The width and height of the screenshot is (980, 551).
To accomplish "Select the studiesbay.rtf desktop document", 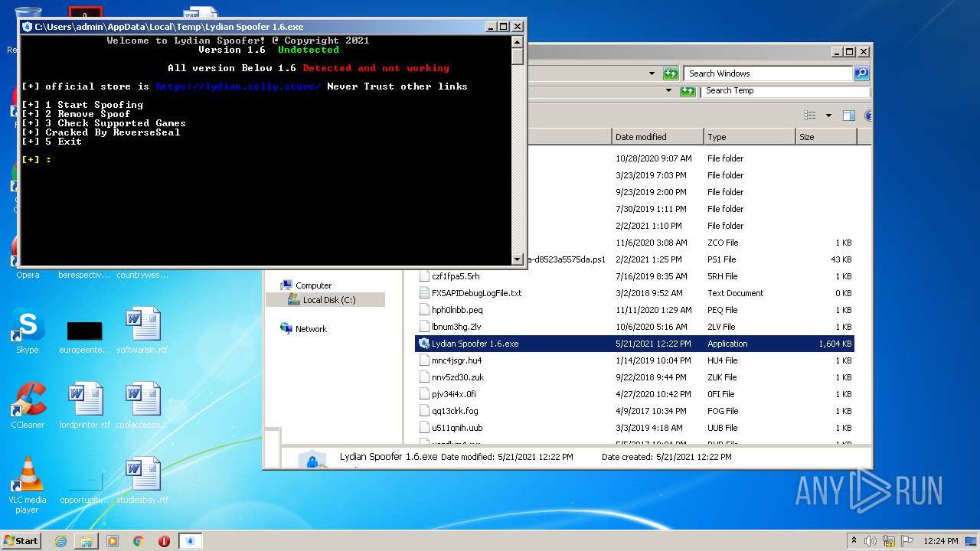I will pyautogui.click(x=142, y=481).
